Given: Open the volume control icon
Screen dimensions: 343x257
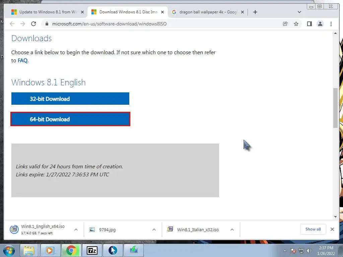Looking at the screenshot, I should (309, 251).
